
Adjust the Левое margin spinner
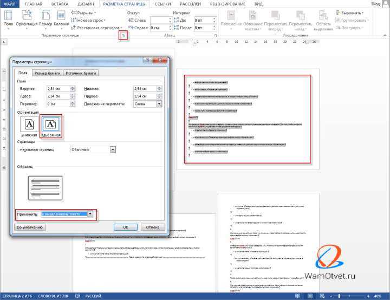(x=73, y=96)
